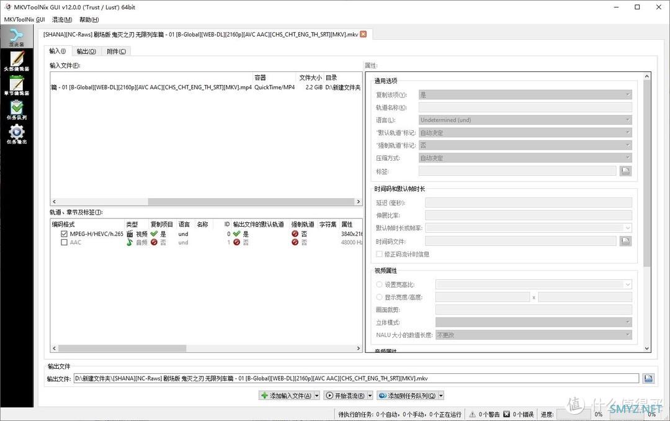Switch to the Output (输出) tab
The height and width of the screenshot is (421, 670).
[x=86, y=52]
